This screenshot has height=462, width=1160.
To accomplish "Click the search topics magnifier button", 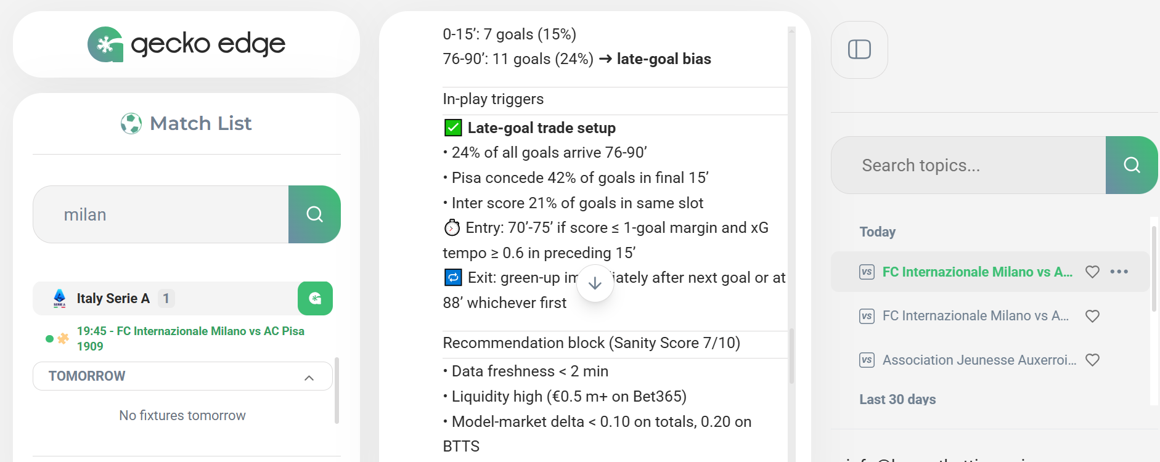I will pos(1131,165).
